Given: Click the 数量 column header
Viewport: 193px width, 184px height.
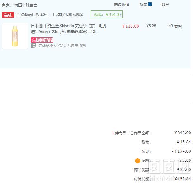Looking at the screenshot, I should (165, 4).
